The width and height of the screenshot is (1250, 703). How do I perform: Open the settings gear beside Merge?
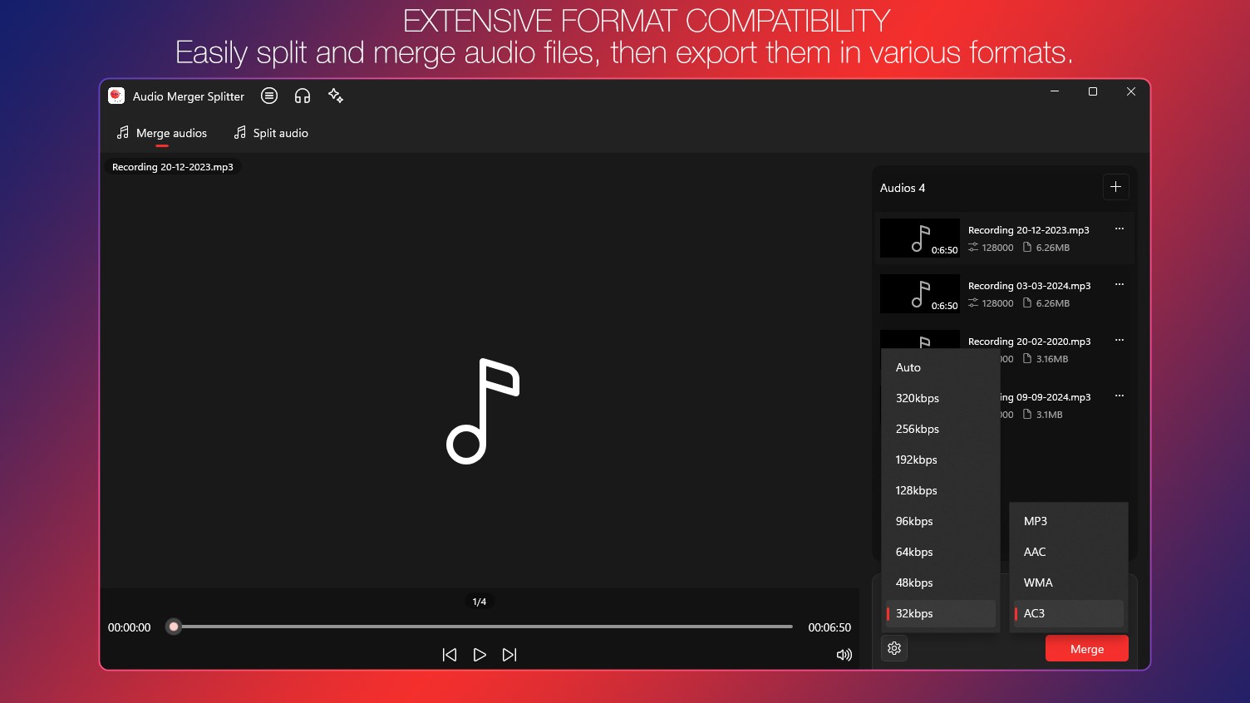894,648
